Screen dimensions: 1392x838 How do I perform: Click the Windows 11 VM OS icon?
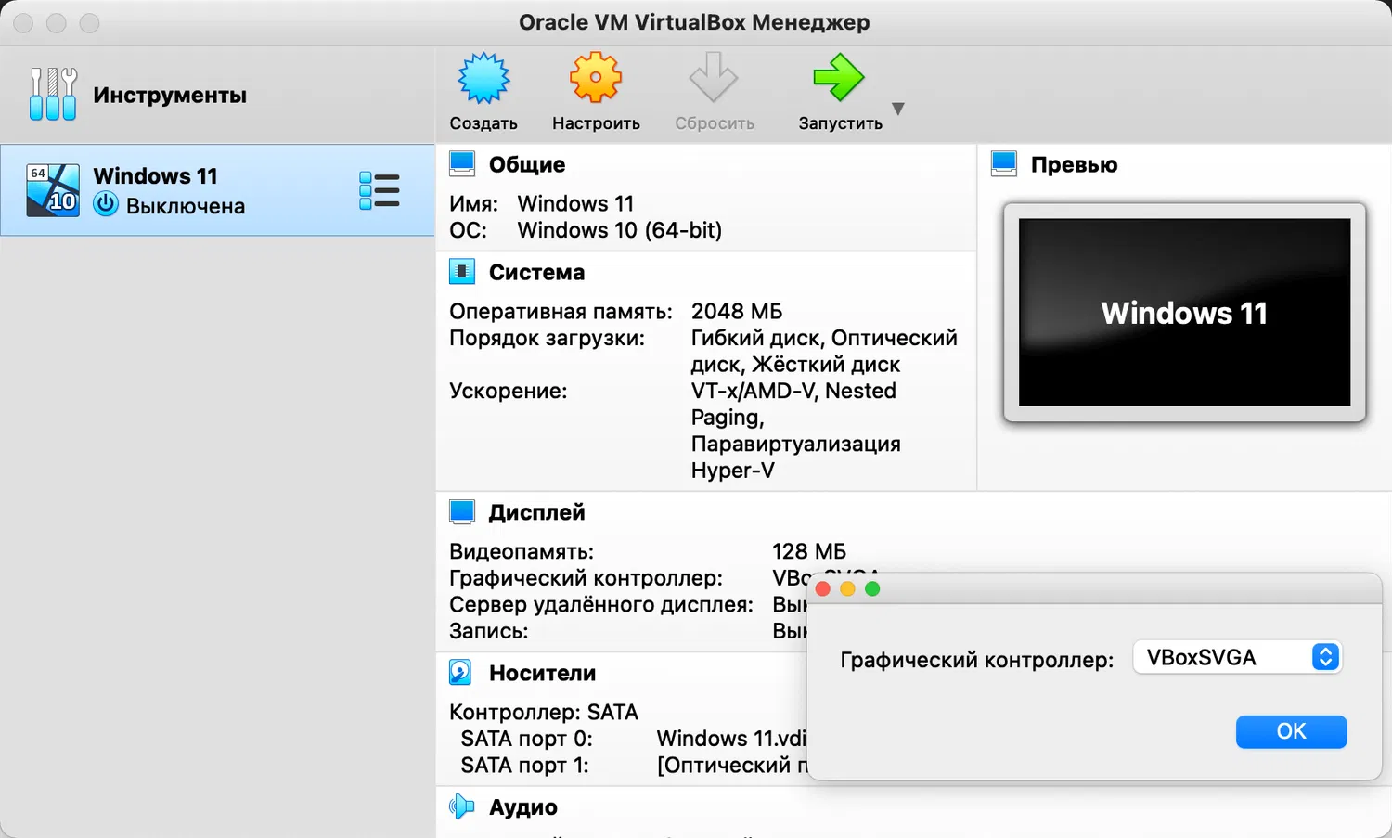point(53,190)
